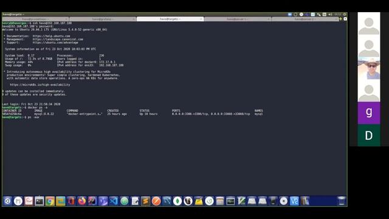This screenshot has height=219, width=389.
Task: Launch the Terminal icon in the dock
Action: [39, 201]
